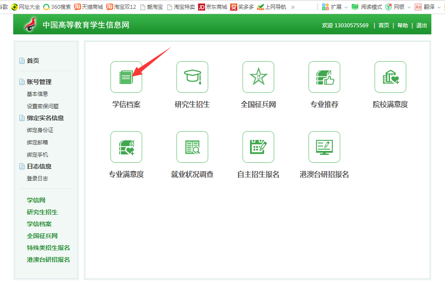Open the 学信档案 notebook icon
This screenshot has height=286, width=445.
pos(126,77)
